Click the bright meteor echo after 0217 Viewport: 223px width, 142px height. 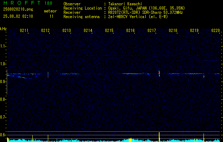[x=159, y=73]
